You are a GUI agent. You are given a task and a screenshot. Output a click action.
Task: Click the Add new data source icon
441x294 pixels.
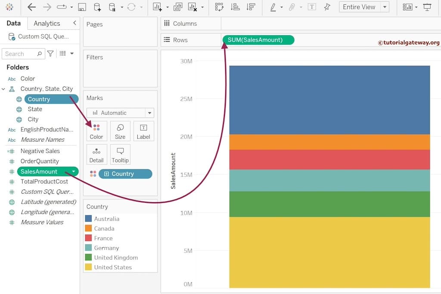tap(97, 7)
